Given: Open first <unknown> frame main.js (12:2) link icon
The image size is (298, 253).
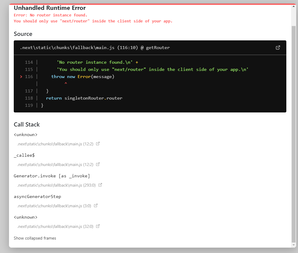Looking at the screenshot, I should coord(98,144).
